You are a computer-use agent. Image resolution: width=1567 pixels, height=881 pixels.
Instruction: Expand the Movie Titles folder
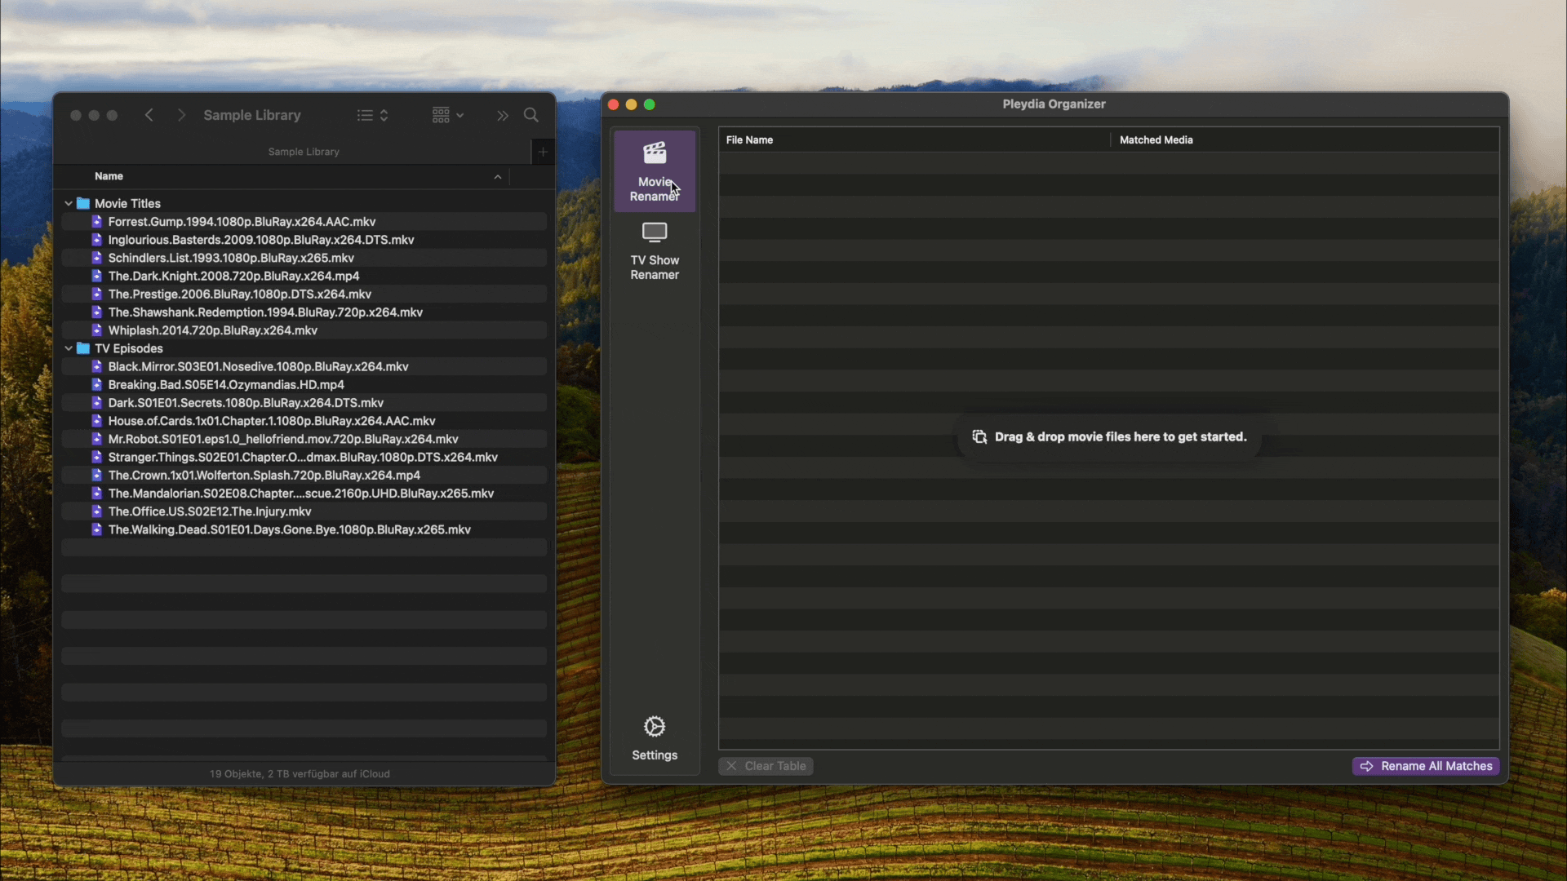point(68,203)
